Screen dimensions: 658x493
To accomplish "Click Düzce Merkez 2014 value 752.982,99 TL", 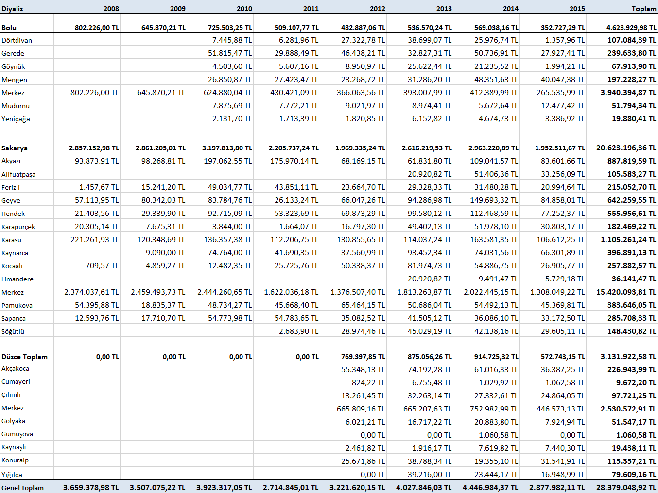I will 495,409.
